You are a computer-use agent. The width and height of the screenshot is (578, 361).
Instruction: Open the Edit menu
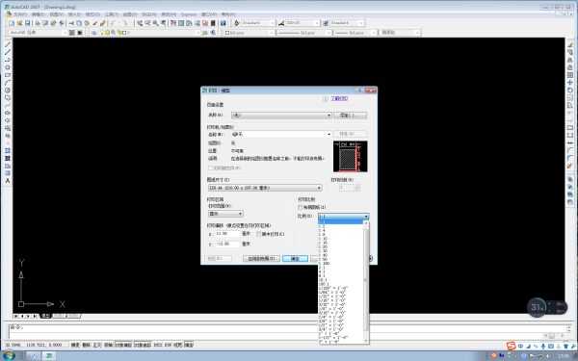point(38,14)
